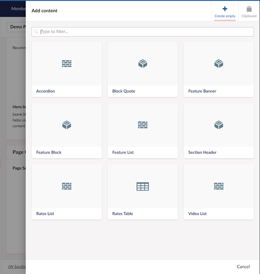Select the Rates List brick icon

(x=66, y=186)
